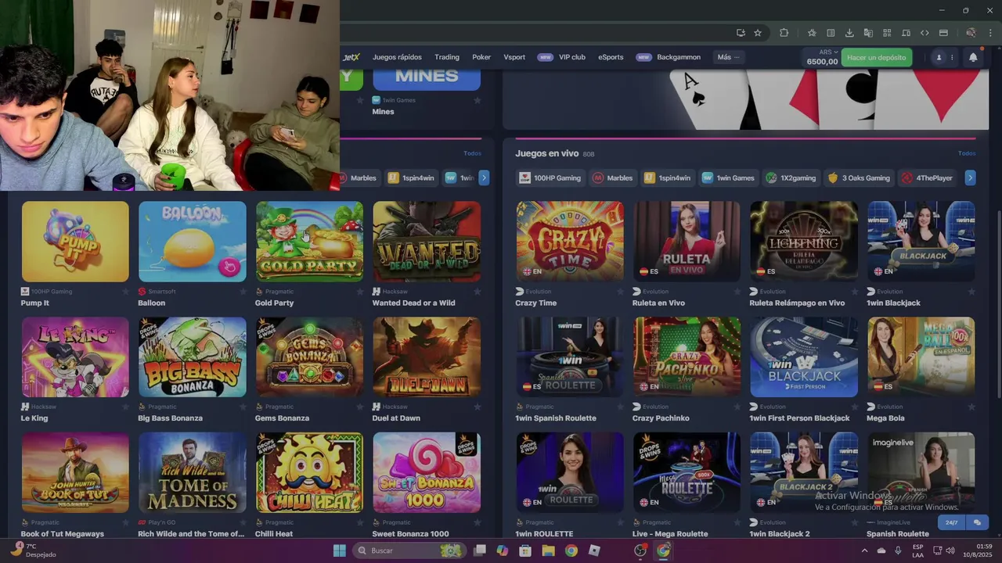Filter live games by 4ThePlayer provider
Image resolution: width=1002 pixels, height=563 pixels.
click(x=927, y=178)
